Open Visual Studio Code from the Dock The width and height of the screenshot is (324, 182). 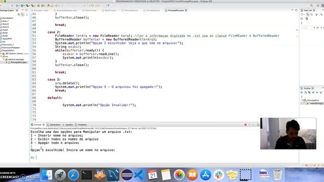click(140, 175)
